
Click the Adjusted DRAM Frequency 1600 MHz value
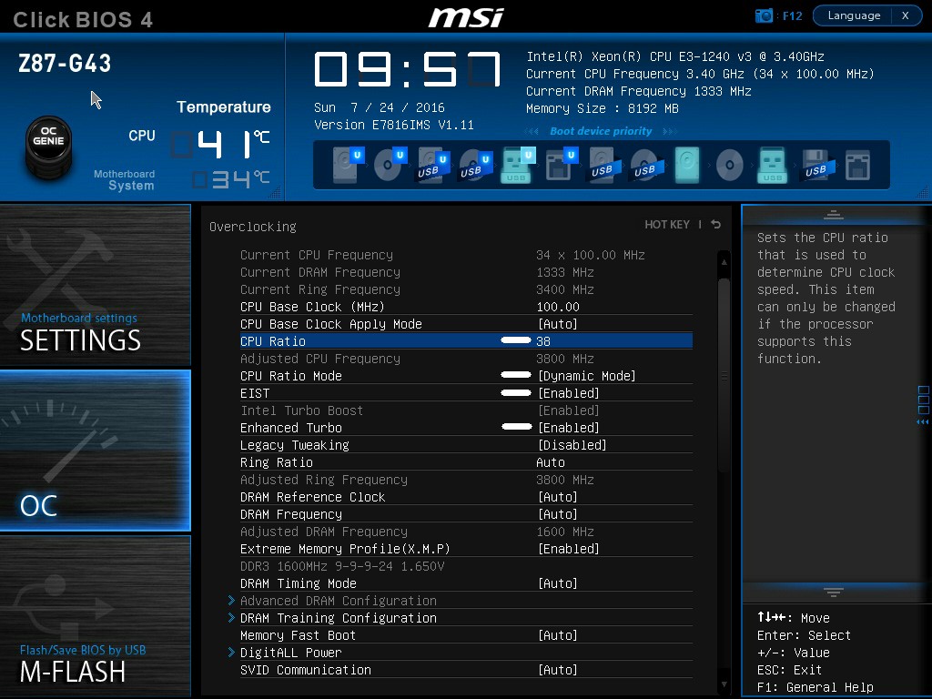564,532
